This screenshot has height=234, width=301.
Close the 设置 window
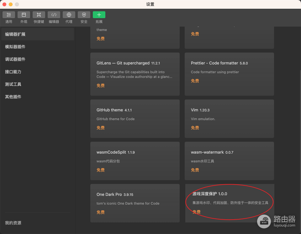[4, 4]
